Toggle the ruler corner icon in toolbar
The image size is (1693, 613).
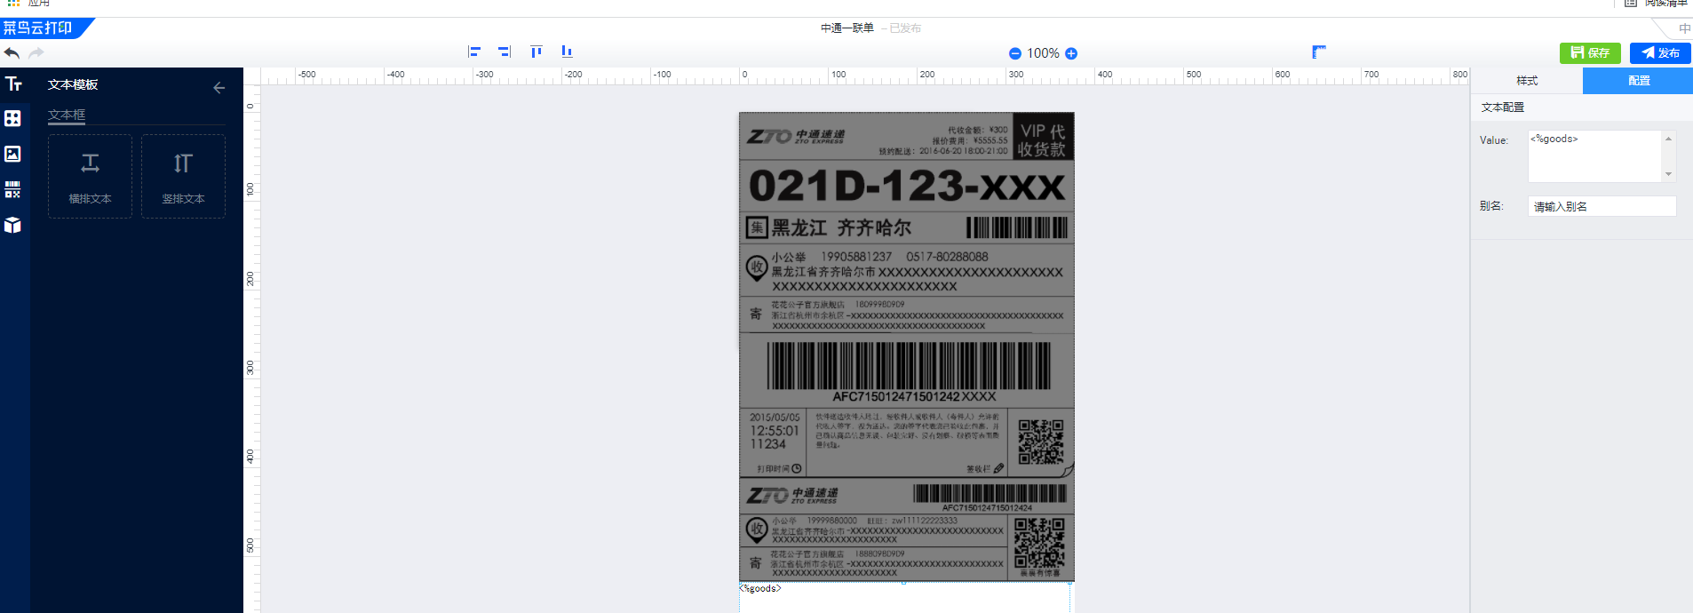click(1319, 52)
